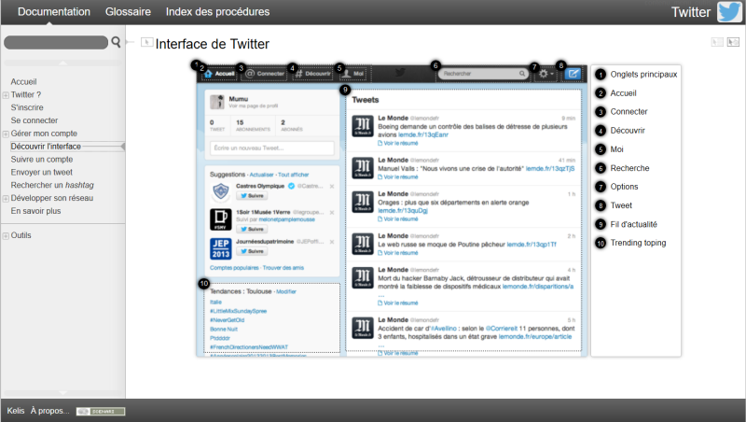Expand the 'Développer son réseau' tree node

pos(6,199)
